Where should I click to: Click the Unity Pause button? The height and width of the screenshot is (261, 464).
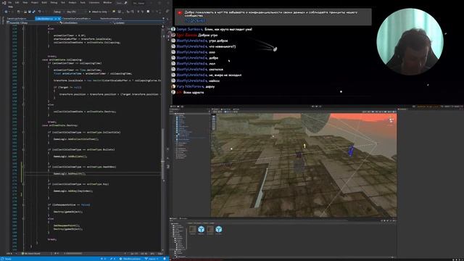(x=317, y=107)
